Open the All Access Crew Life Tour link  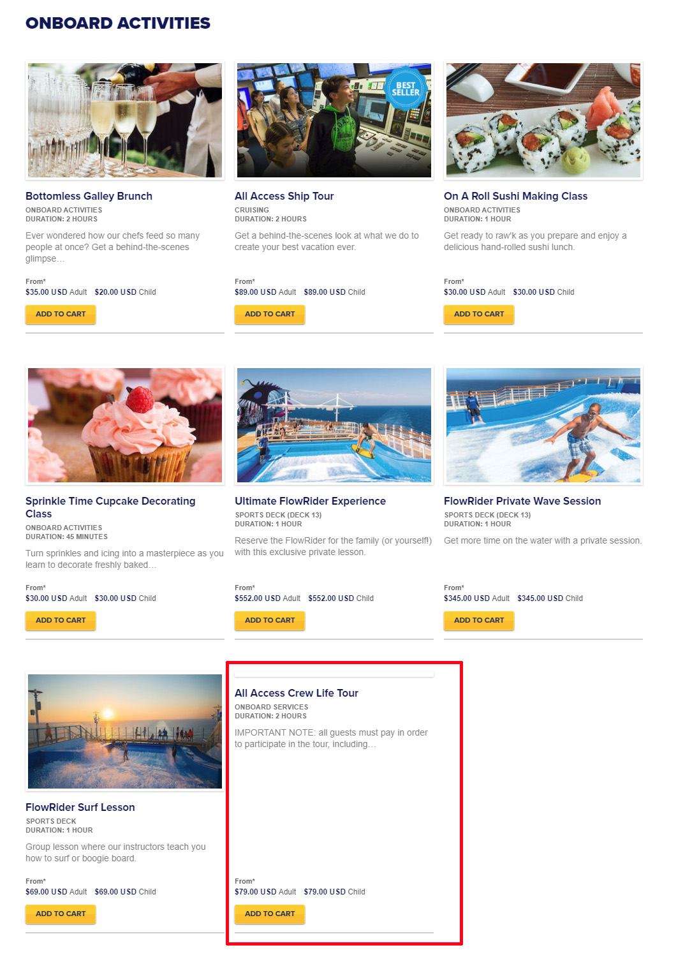pos(297,693)
